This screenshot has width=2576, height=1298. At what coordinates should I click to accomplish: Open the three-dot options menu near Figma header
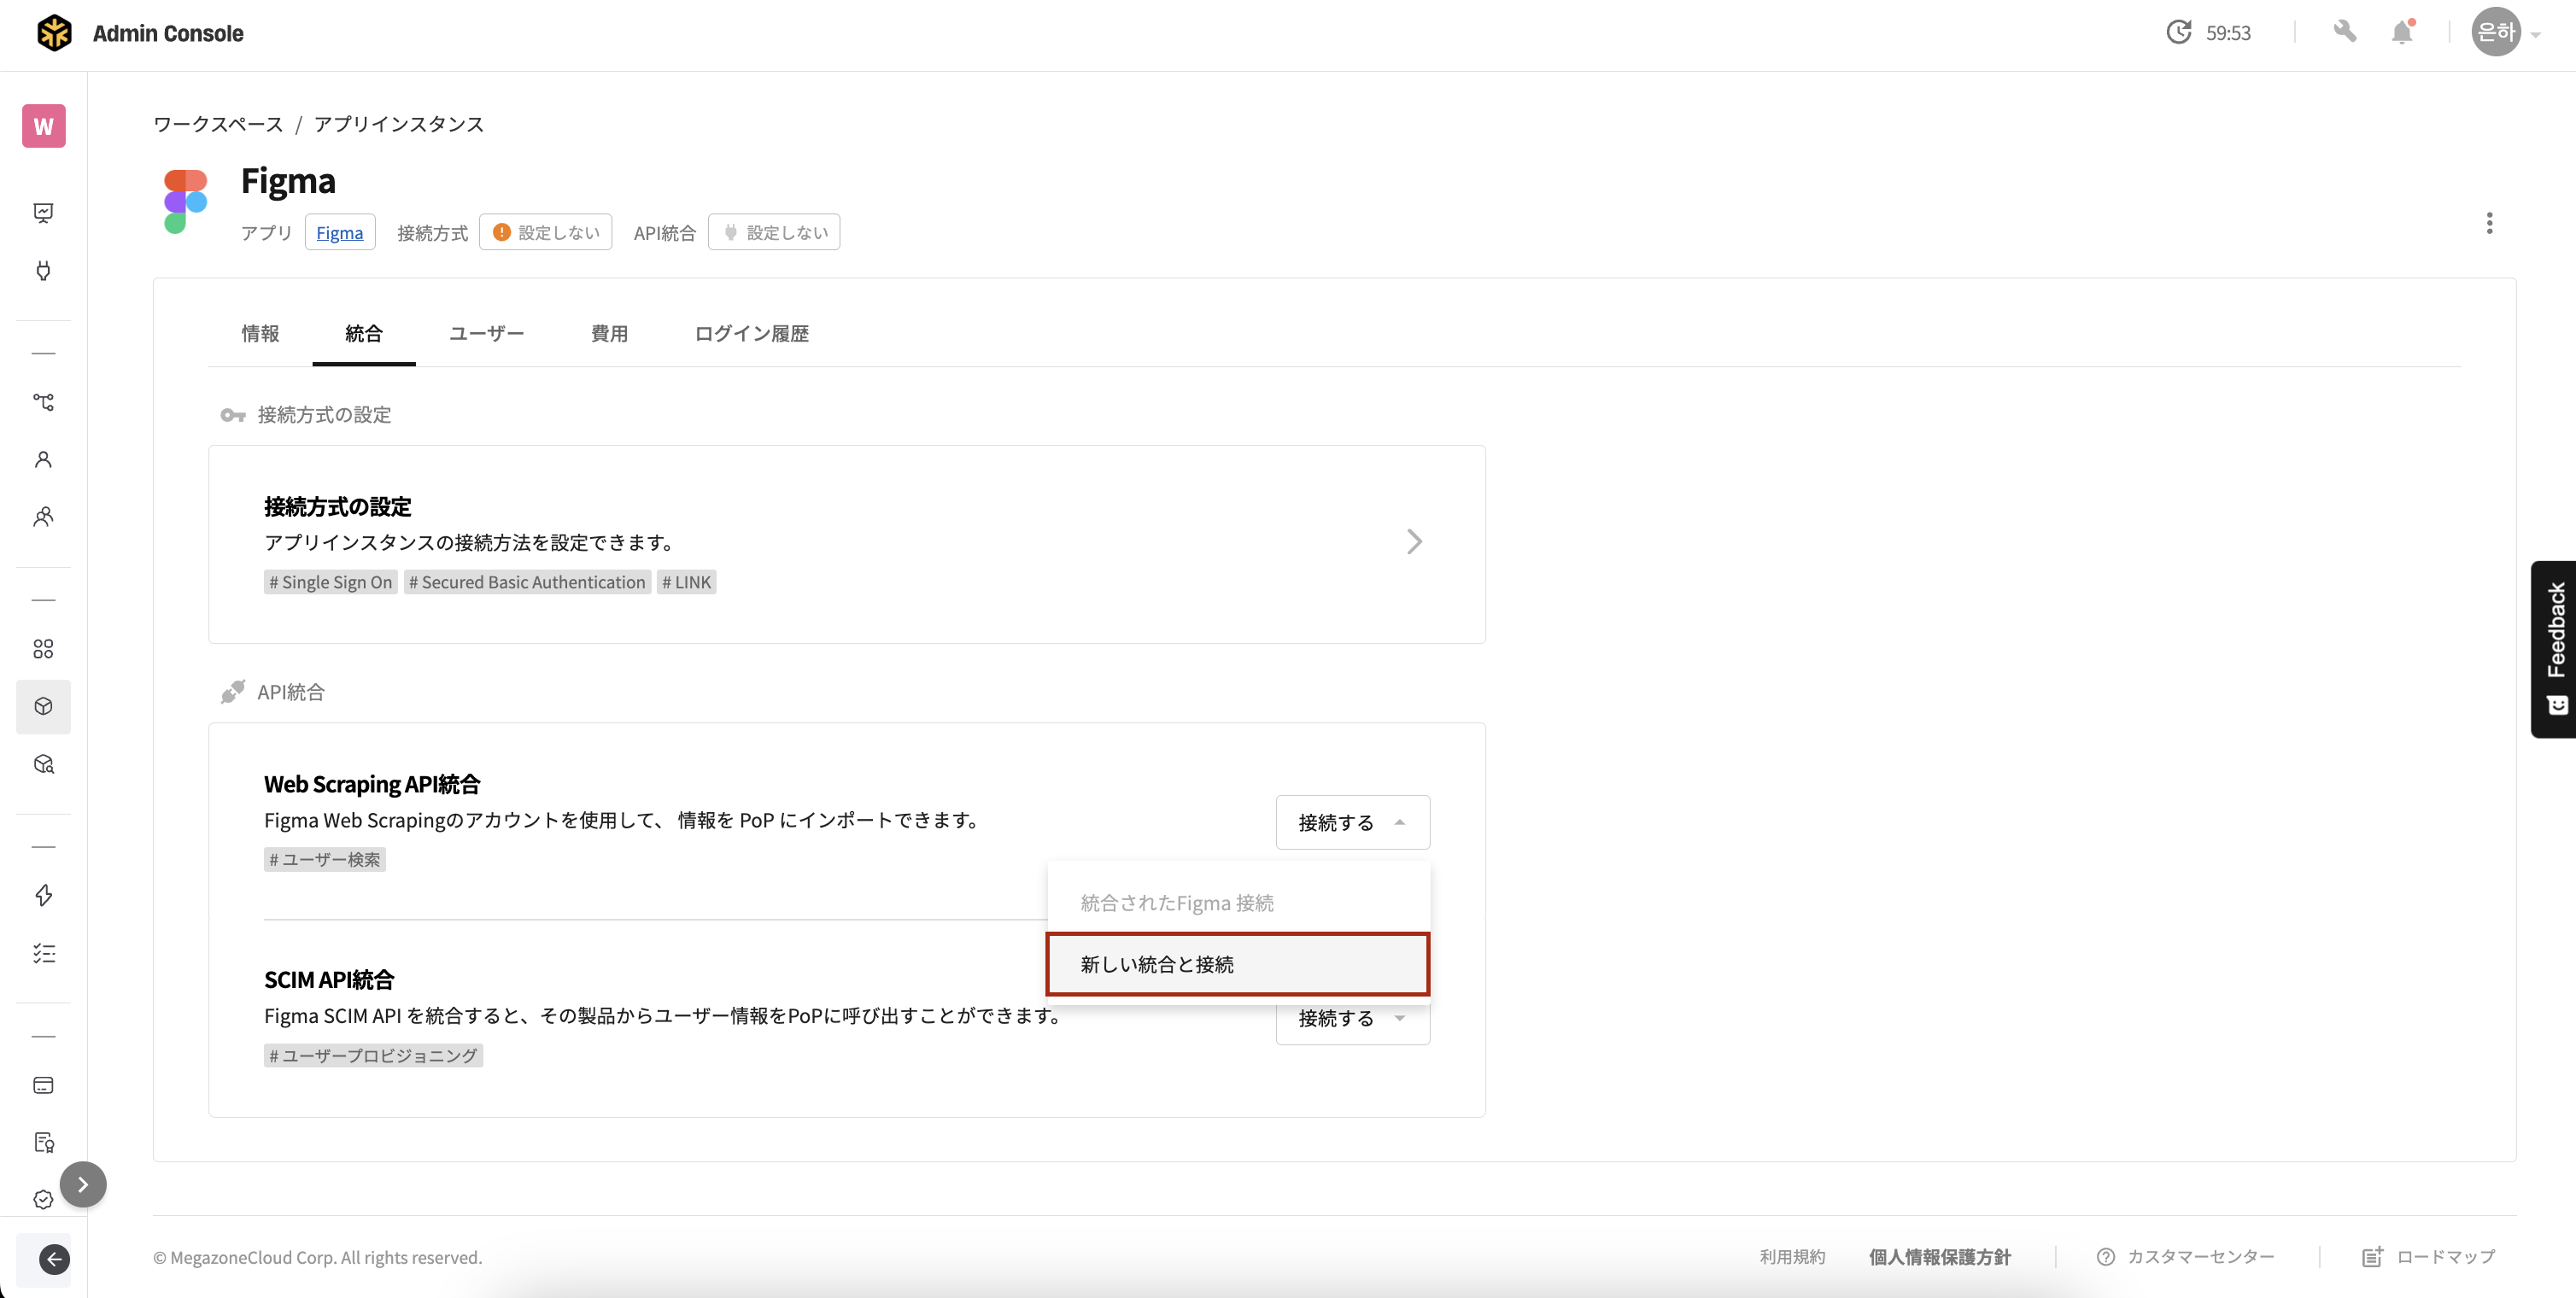pos(2489,223)
